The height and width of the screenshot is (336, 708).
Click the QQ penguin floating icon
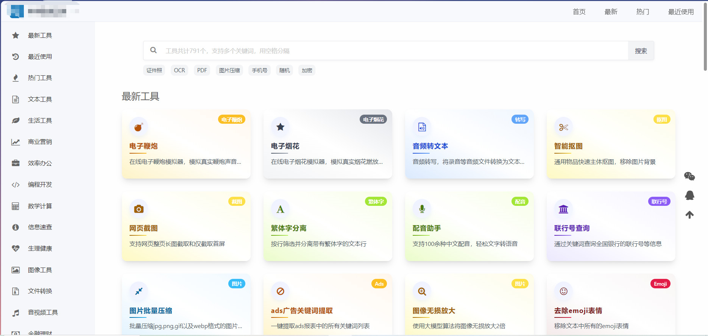(689, 195)
